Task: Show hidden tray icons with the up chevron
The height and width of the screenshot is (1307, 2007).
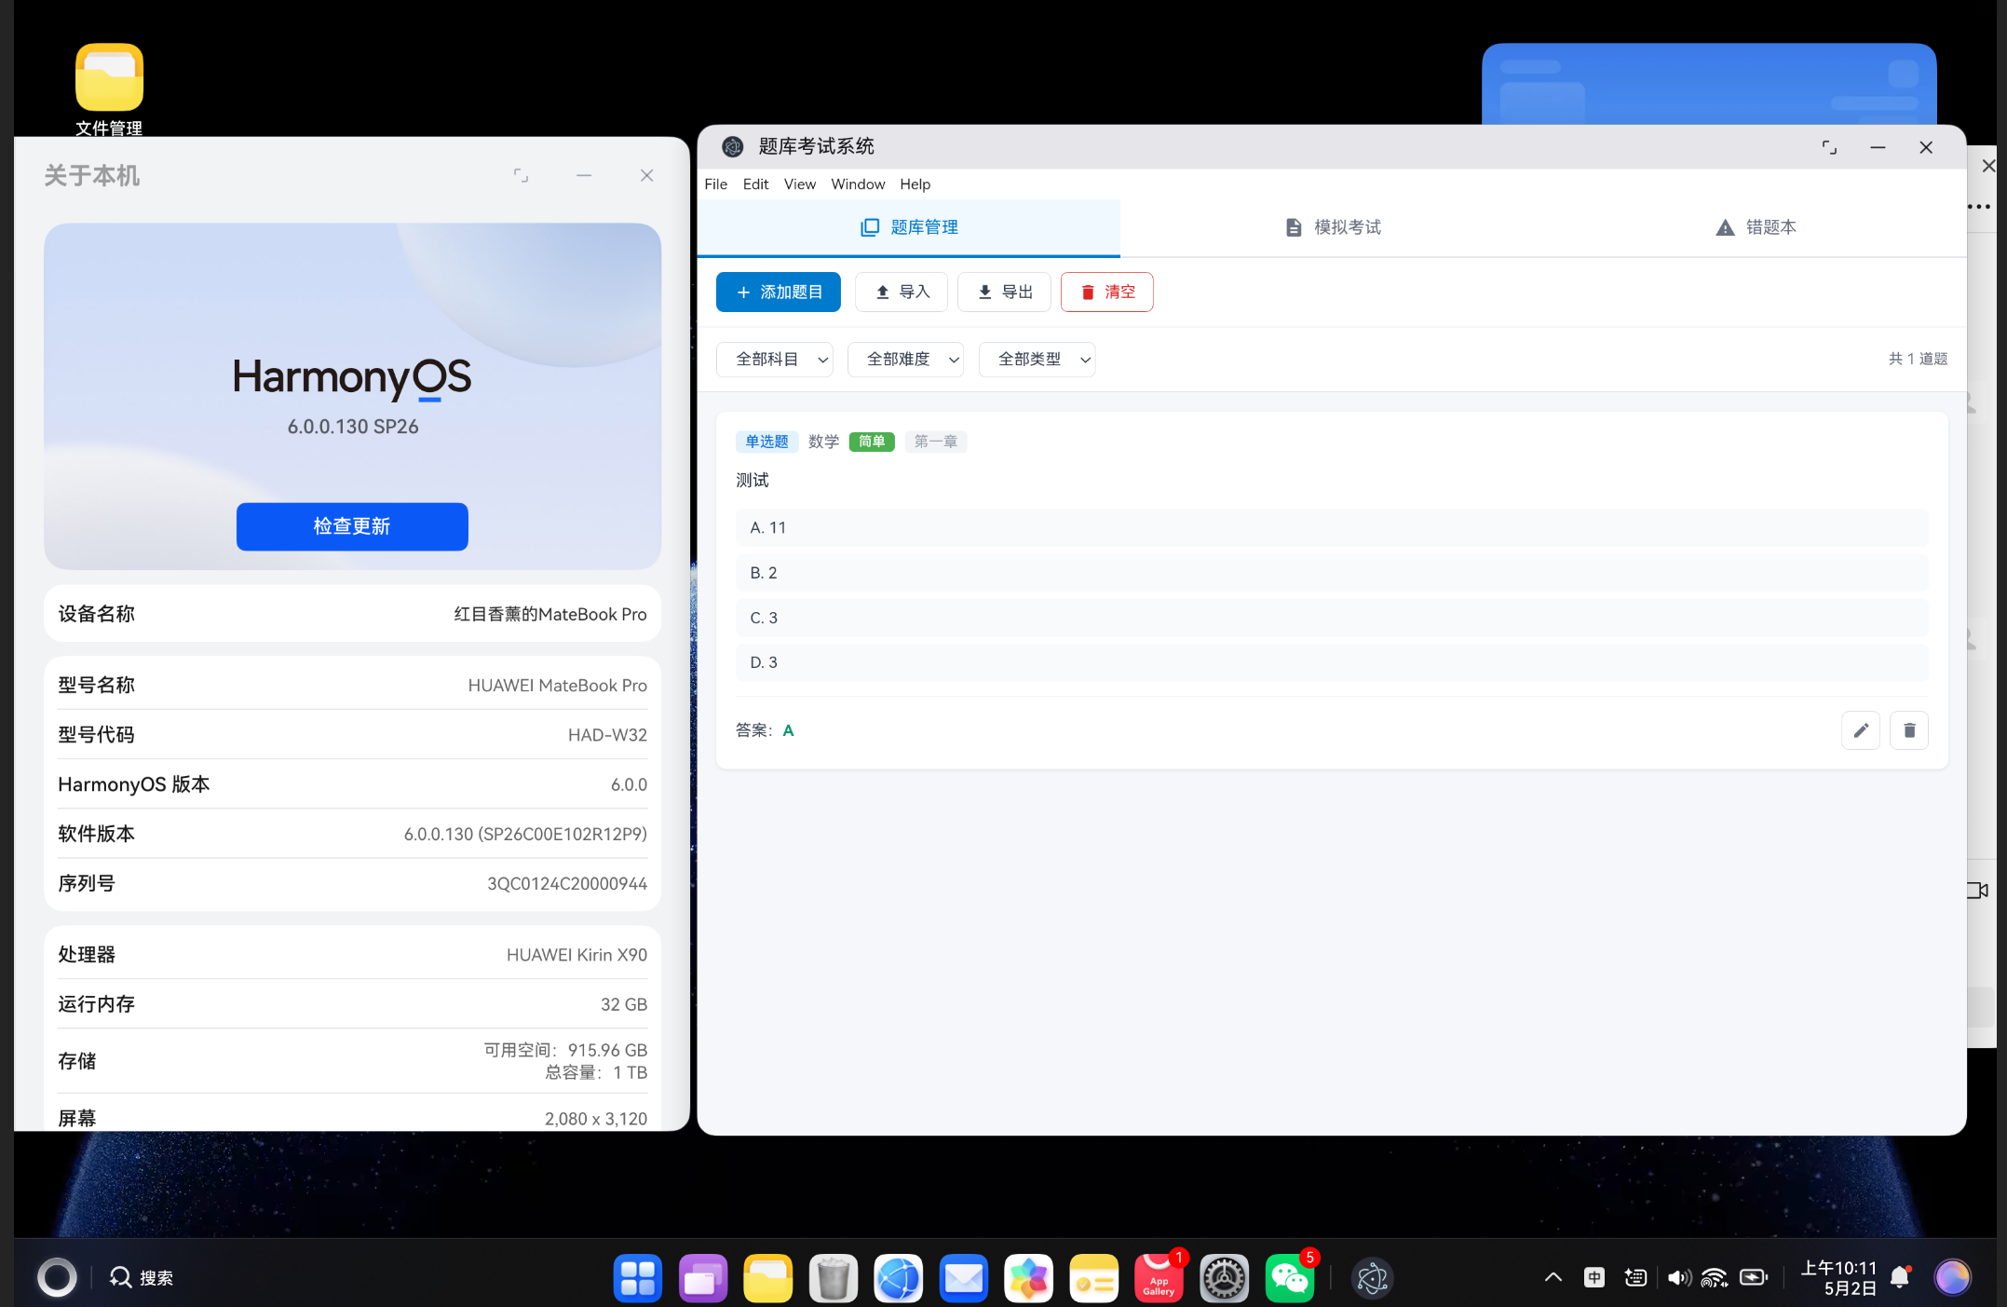Action: pyautogui.click(x=1553, y=1277)
